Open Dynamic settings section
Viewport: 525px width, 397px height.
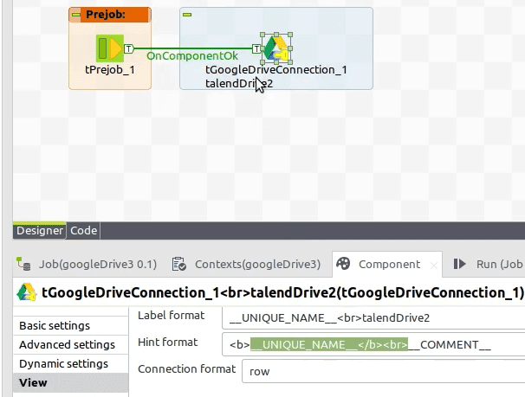point(71,363)
